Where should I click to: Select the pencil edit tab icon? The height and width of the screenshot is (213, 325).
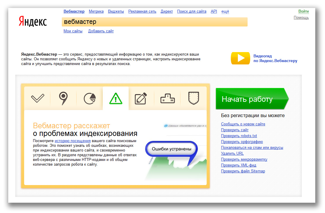(141, 99)
